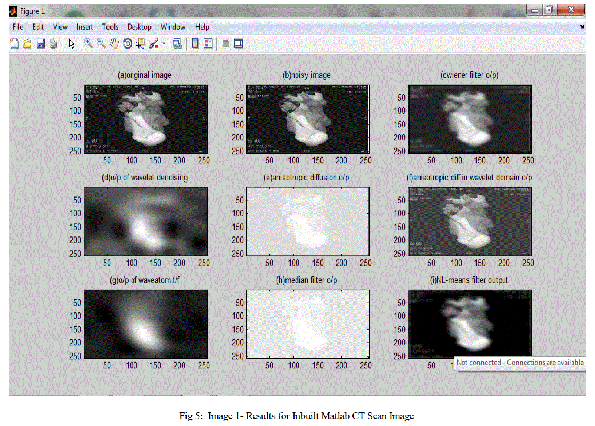Expand the Brush tool color dropdown arrow
This screenshot has height=426, width=595.
[164, 43]
